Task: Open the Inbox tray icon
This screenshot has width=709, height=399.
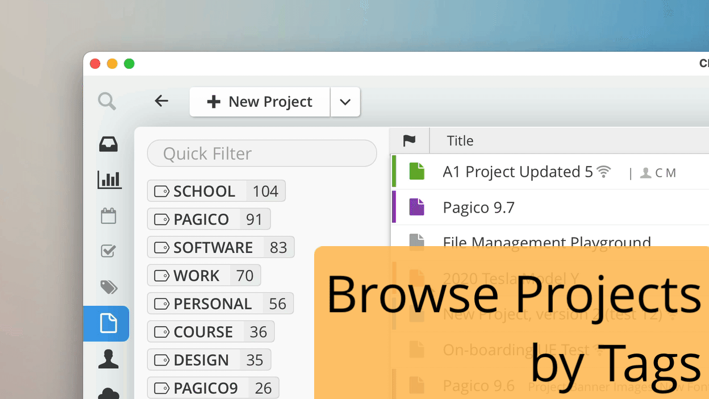Action: coord(109,144)
